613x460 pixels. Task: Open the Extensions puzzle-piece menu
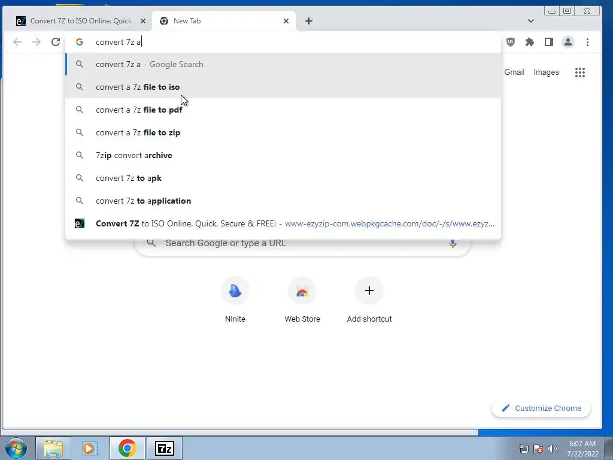click(530, 42)
